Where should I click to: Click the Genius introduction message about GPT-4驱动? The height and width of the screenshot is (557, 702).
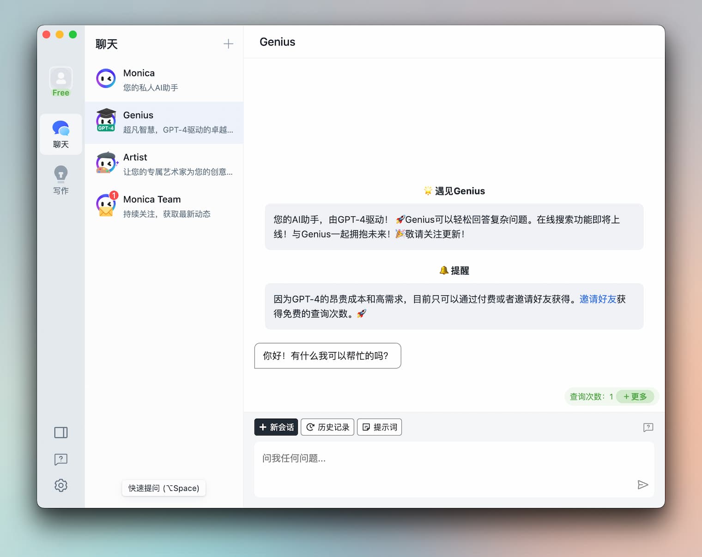pyautogui.click(x=454, y=227)
